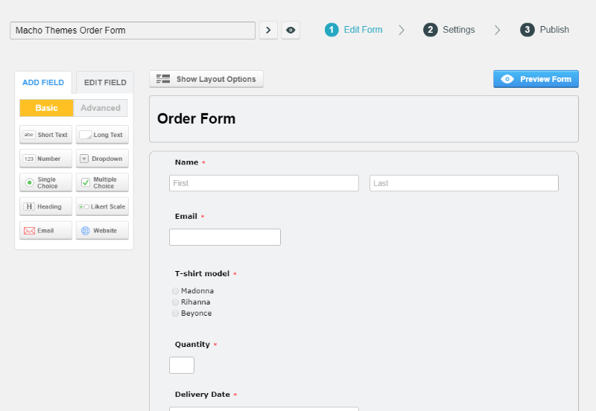Add a Long Text field

point(102,135)
